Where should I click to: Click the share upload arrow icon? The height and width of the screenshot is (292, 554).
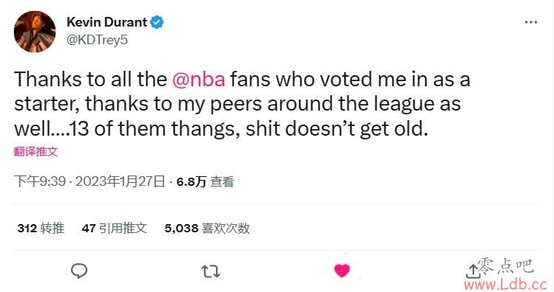(x=471, y=271)
